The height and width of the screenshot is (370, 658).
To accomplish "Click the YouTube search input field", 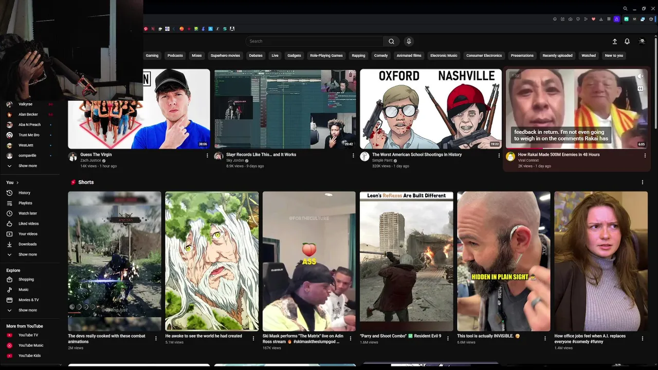I will tap(314, 41).
